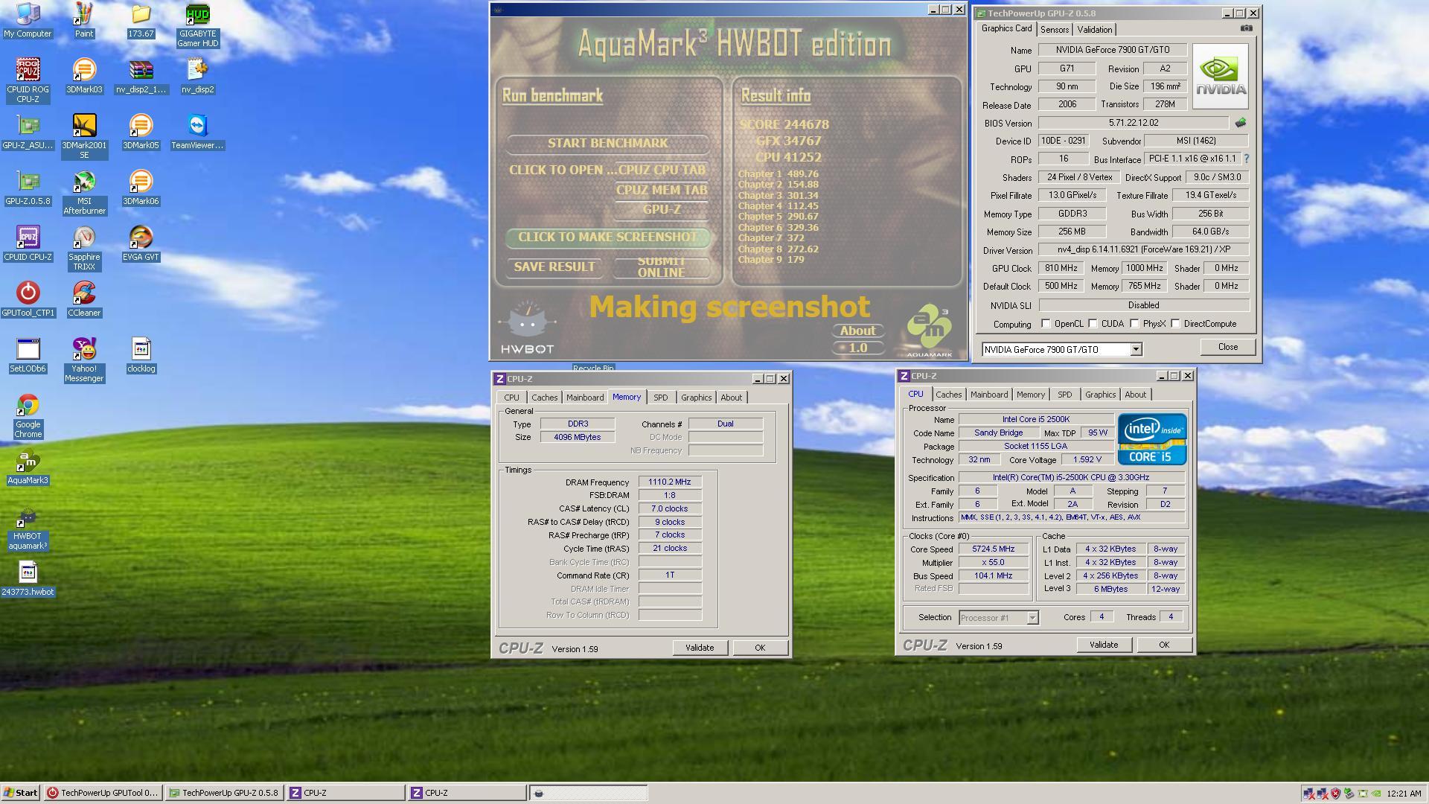The width and height of the screenshot is (1429, 804).
Task: Open Caches tab in CPU-Z CPU window
Action: pyautogui.click(x=948, y=395)
